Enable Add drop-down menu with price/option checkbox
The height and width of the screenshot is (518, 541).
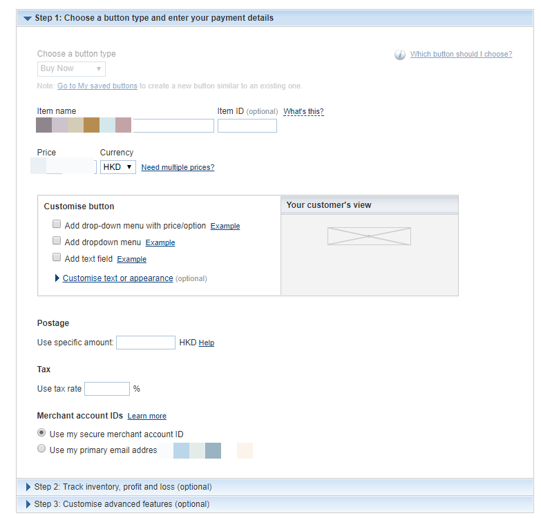(x=57, y=224)
